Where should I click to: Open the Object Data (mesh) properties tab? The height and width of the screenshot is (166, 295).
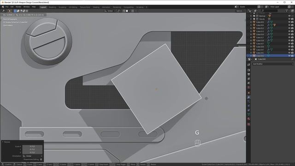[x=249, y=114]
